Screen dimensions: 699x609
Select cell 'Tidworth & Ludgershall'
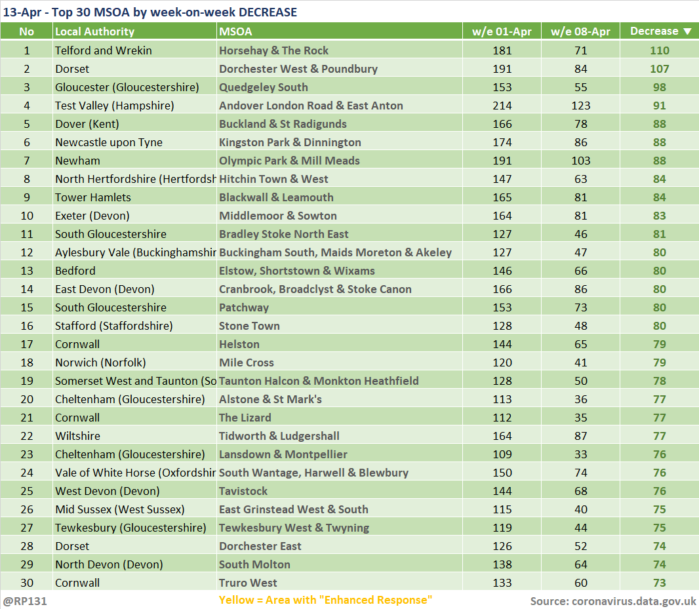pos(339,435)
